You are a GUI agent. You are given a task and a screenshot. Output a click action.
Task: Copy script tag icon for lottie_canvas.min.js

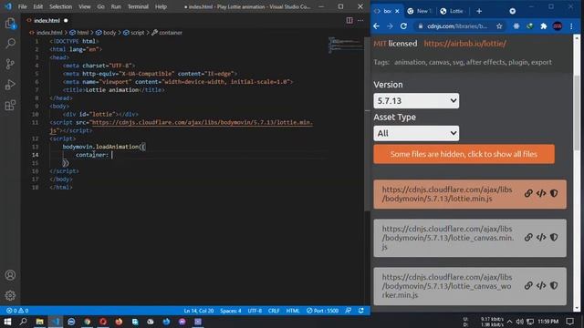[x=541, y=237]
